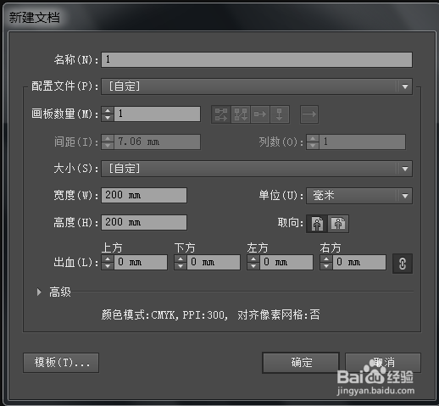Click the 宽度 width field
Screen dimensions: 439x406
144,195
